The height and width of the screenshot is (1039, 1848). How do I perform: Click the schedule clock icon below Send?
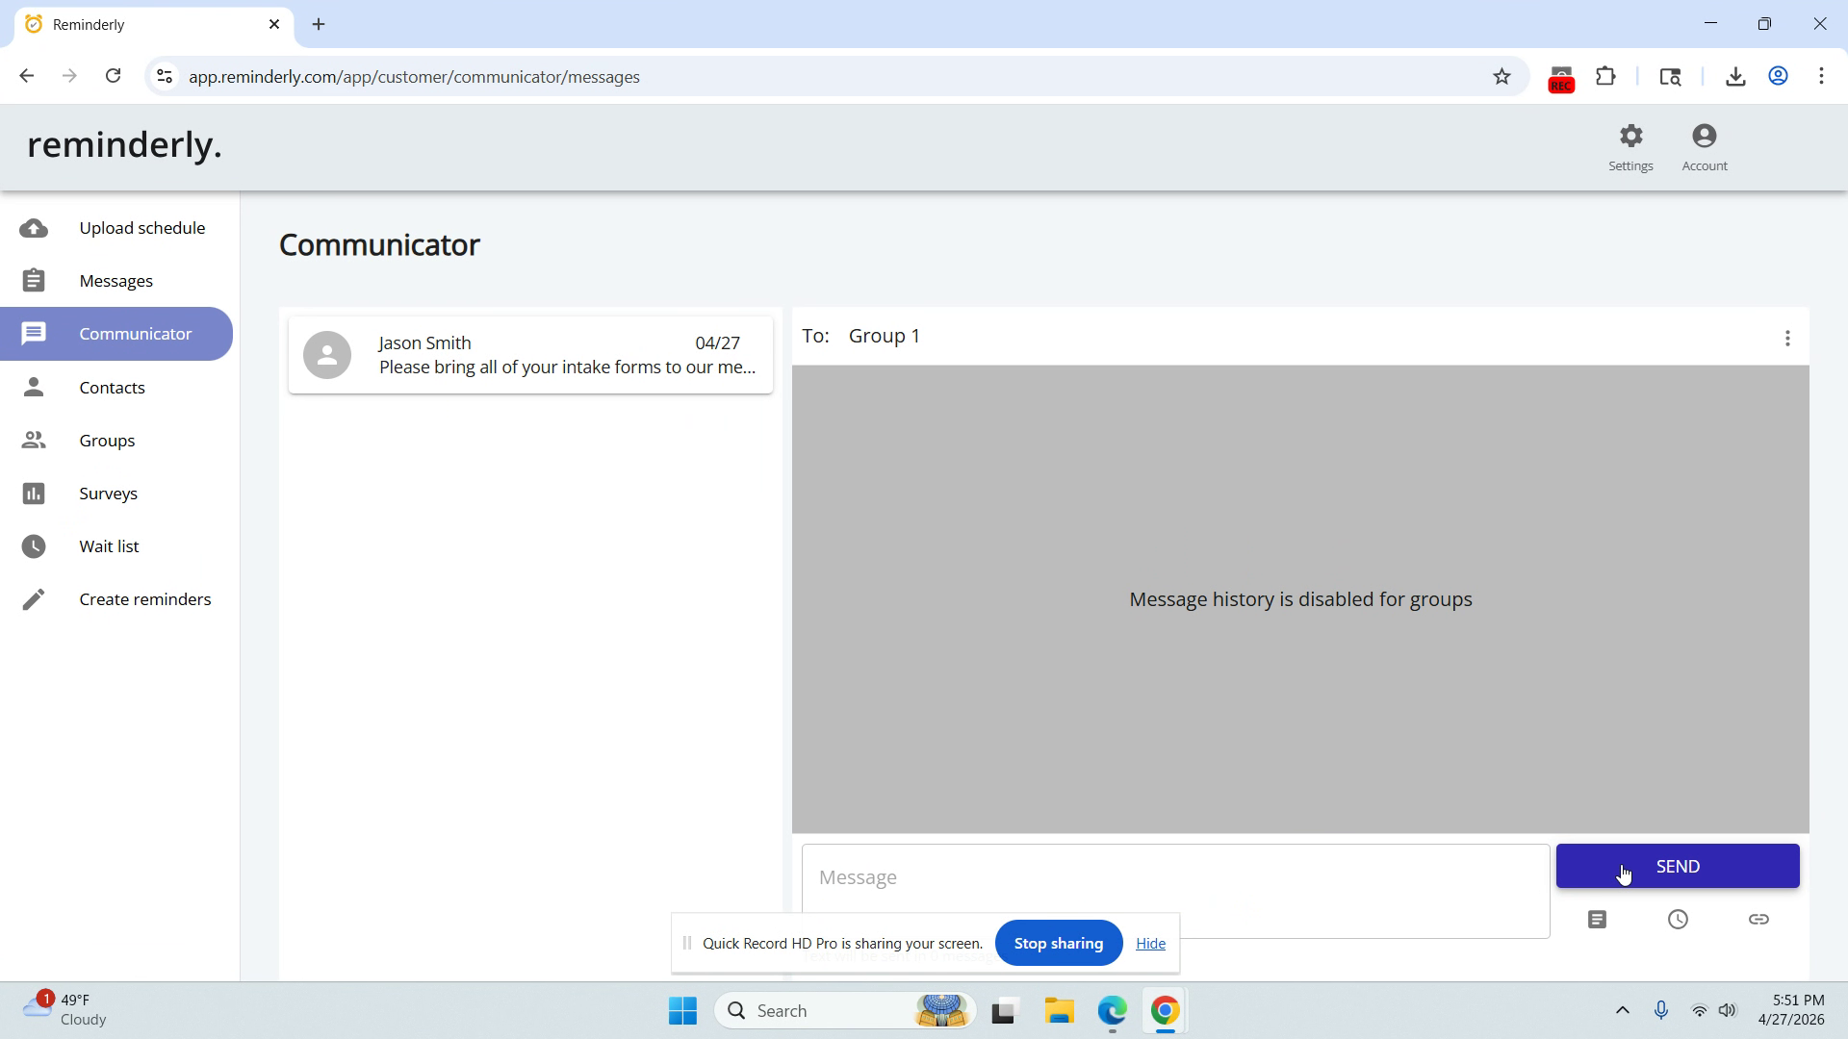tap(1678, 920)
